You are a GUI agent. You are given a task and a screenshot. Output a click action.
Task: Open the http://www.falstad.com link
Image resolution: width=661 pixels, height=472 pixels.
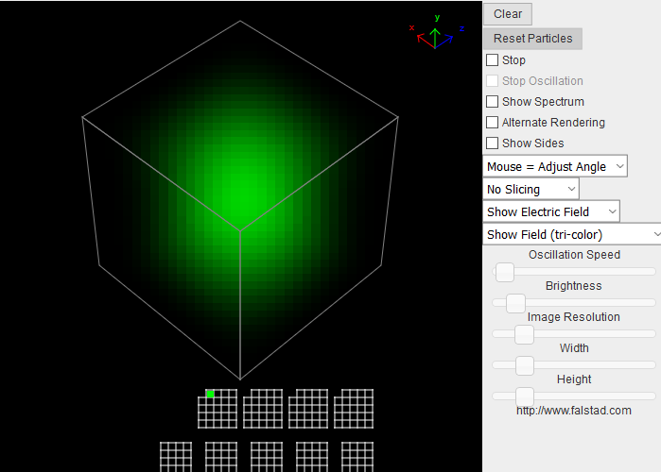(x=574, y=411)
